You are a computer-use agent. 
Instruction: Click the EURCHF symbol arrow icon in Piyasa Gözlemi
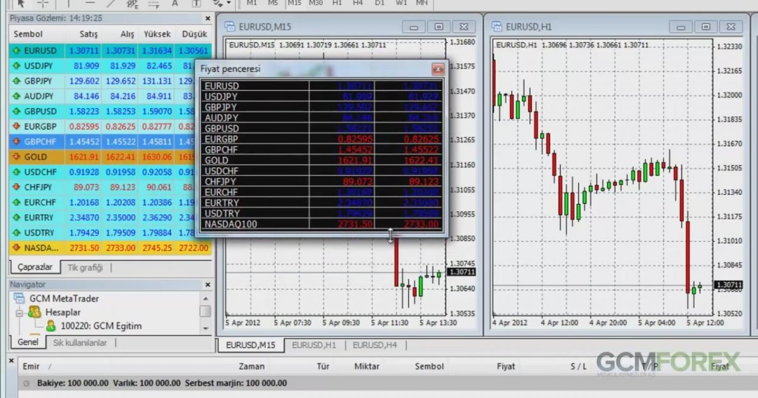click(17, 202)
